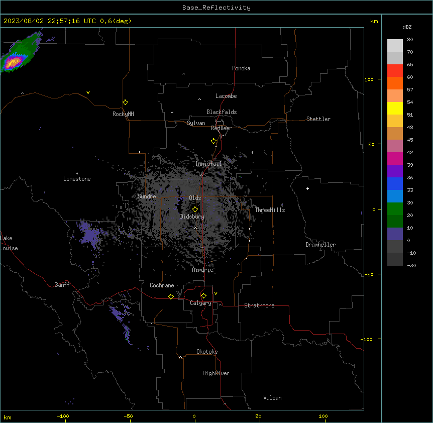
Task: Click the km unit label at top right
Action: (374, 21)
